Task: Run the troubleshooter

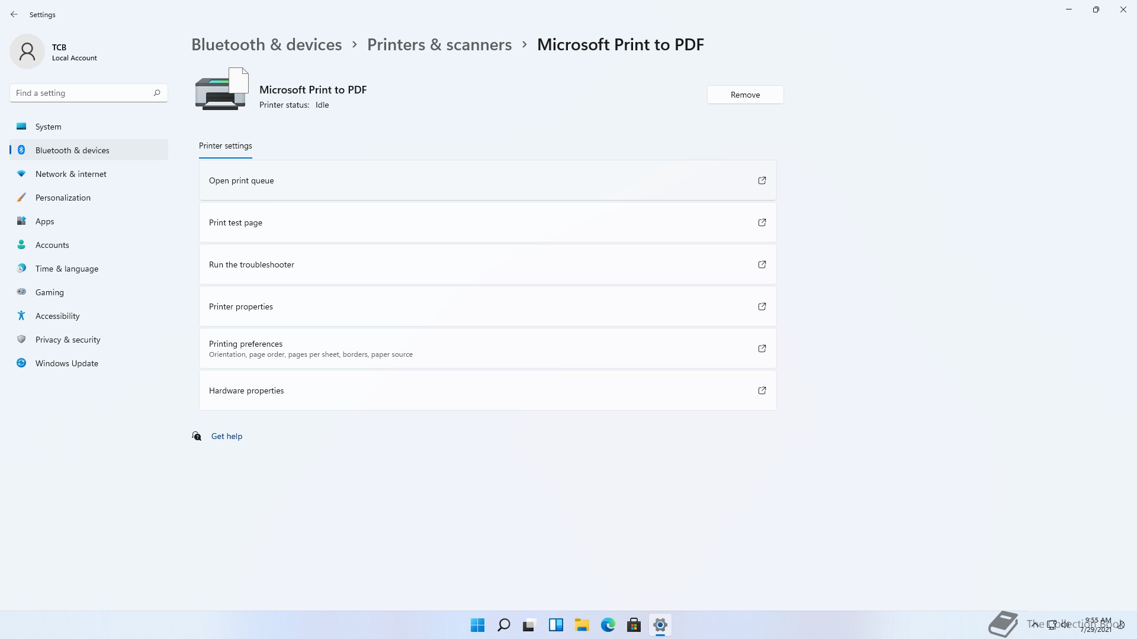Action: [487, 264]
